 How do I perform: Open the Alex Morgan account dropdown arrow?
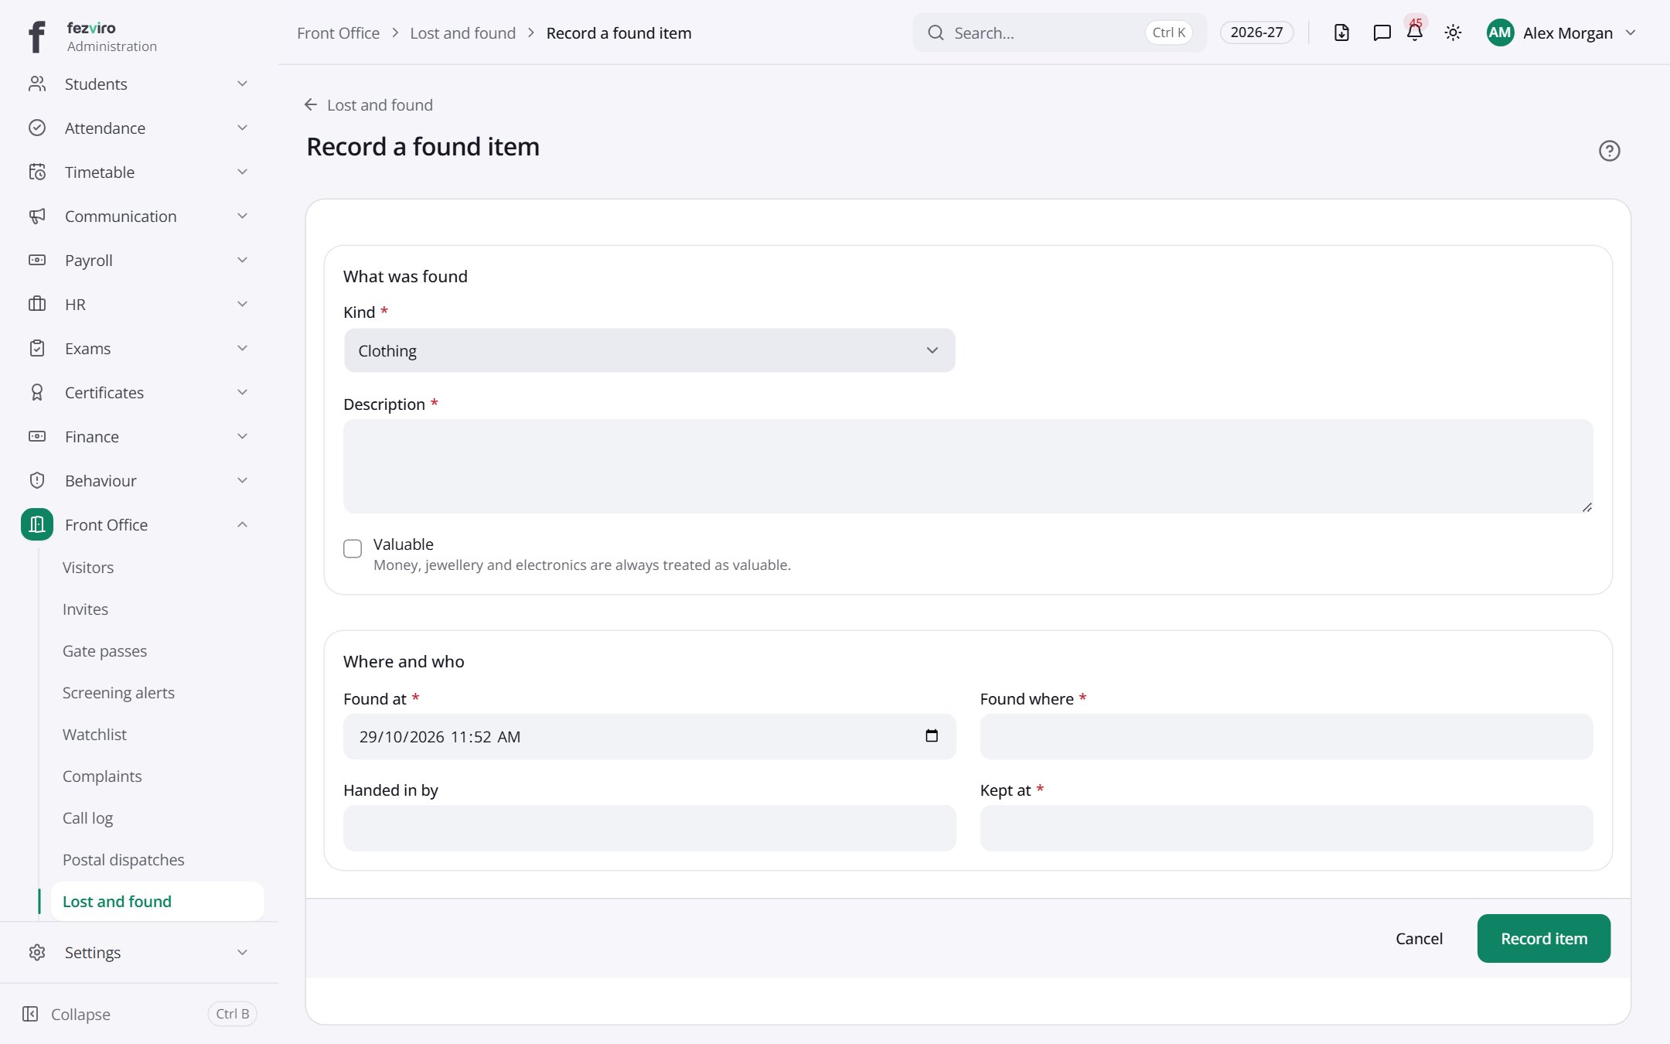[x=1631, y=32]
